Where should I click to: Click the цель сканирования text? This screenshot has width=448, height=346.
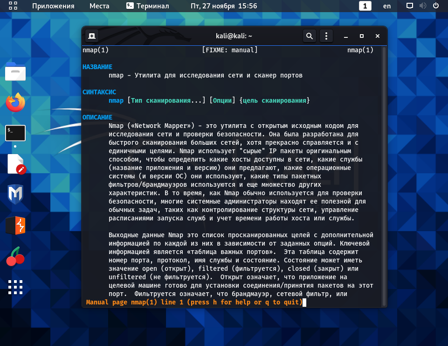274,100
